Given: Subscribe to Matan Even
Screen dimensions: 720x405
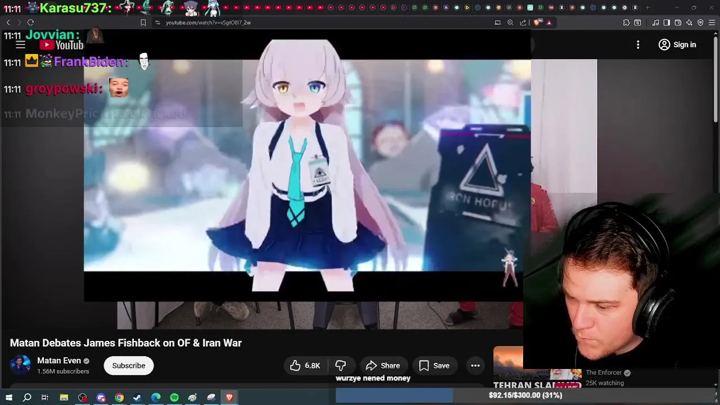Looking at the screenshot, I should pyautogui.click(x=128, y=366).
